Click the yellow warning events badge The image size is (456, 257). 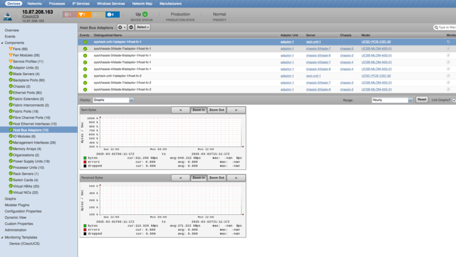point(98,15)
